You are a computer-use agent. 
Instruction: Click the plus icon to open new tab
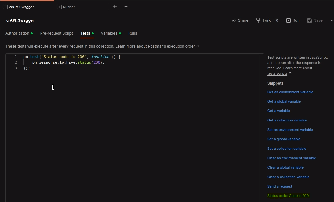pyautogui.click(x=115, y=7)
